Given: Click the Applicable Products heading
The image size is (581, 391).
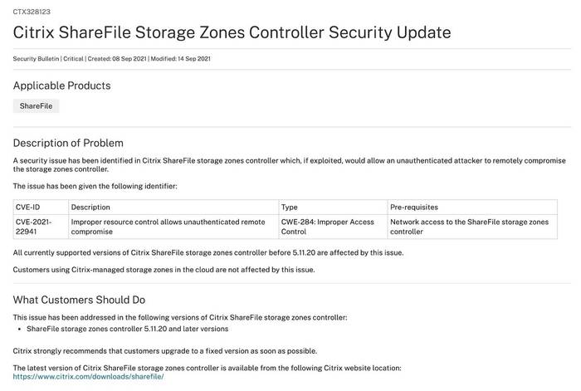Looking at the screenshot, I should (x=62, y=86).
